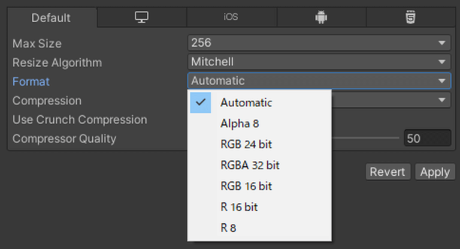The image size is (460, 249).
Task: Select the Default settings tab
Action: point(51,17)
